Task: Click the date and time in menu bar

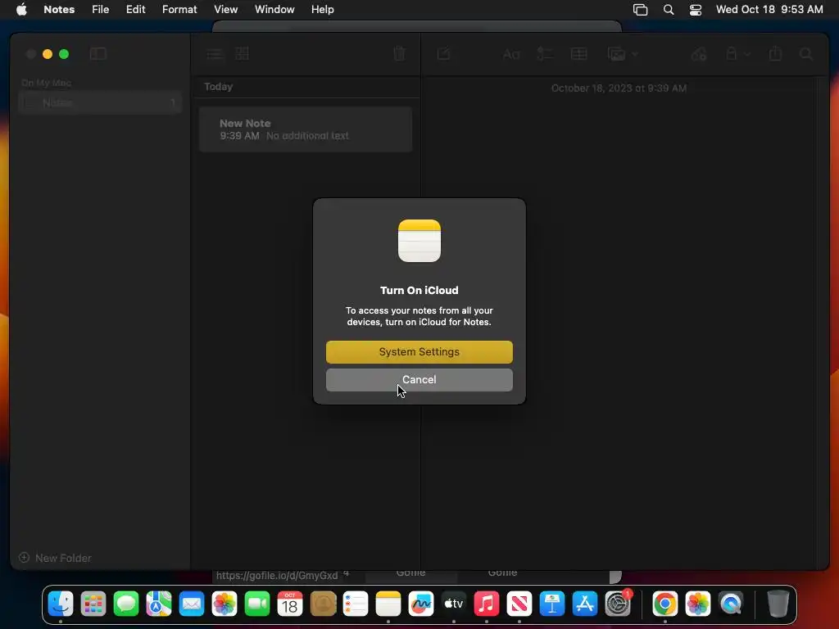Action: pos(769,10)
